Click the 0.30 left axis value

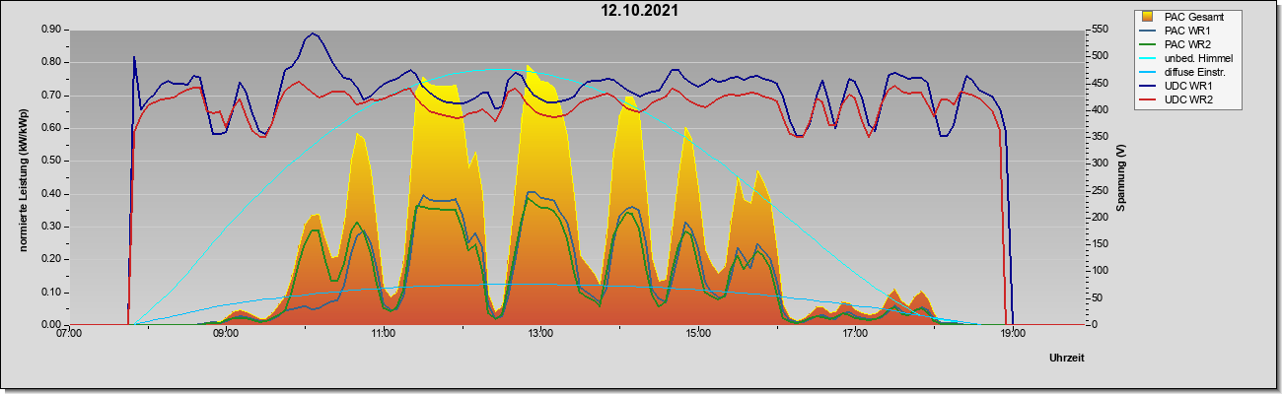[52, 227]
